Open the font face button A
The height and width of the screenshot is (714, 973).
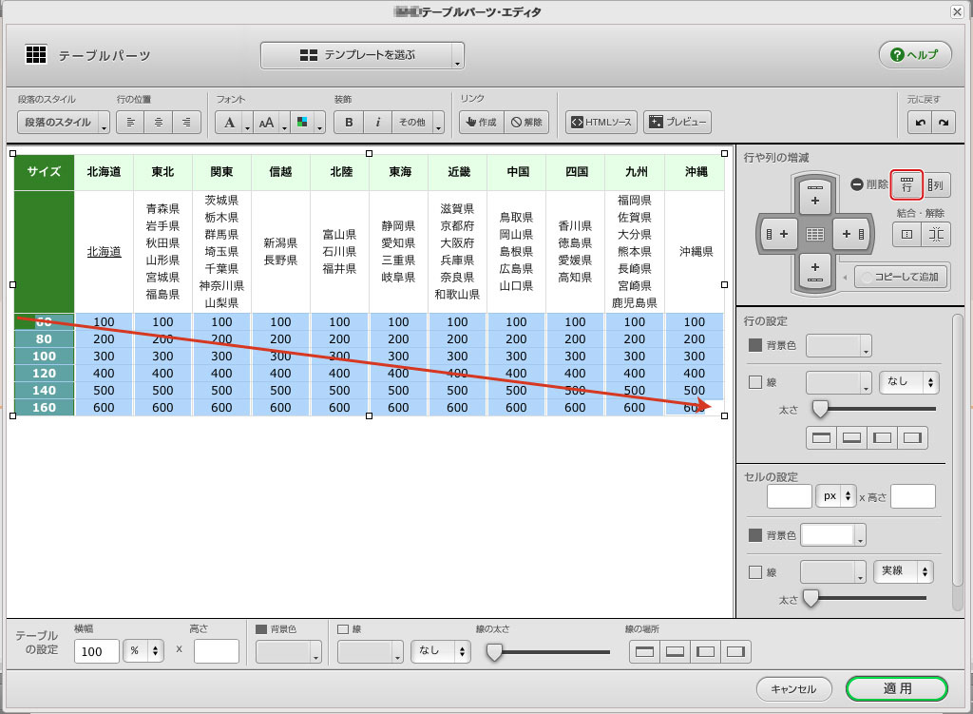pyautogui.click(x=234, y=123)
